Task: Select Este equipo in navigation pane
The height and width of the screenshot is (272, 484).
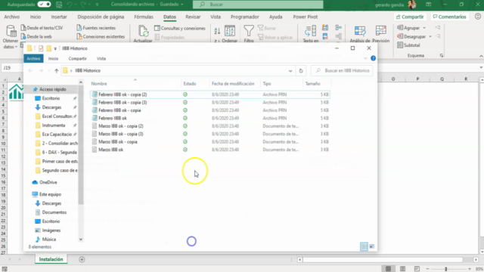Action: (47, 194)
